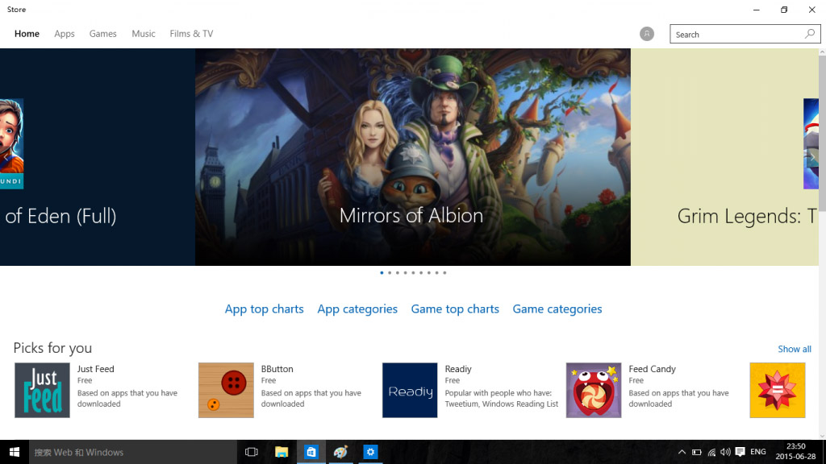Screen dimensions: 826x464
Task: Switch the ENG input language indicator
Action: 758,452
